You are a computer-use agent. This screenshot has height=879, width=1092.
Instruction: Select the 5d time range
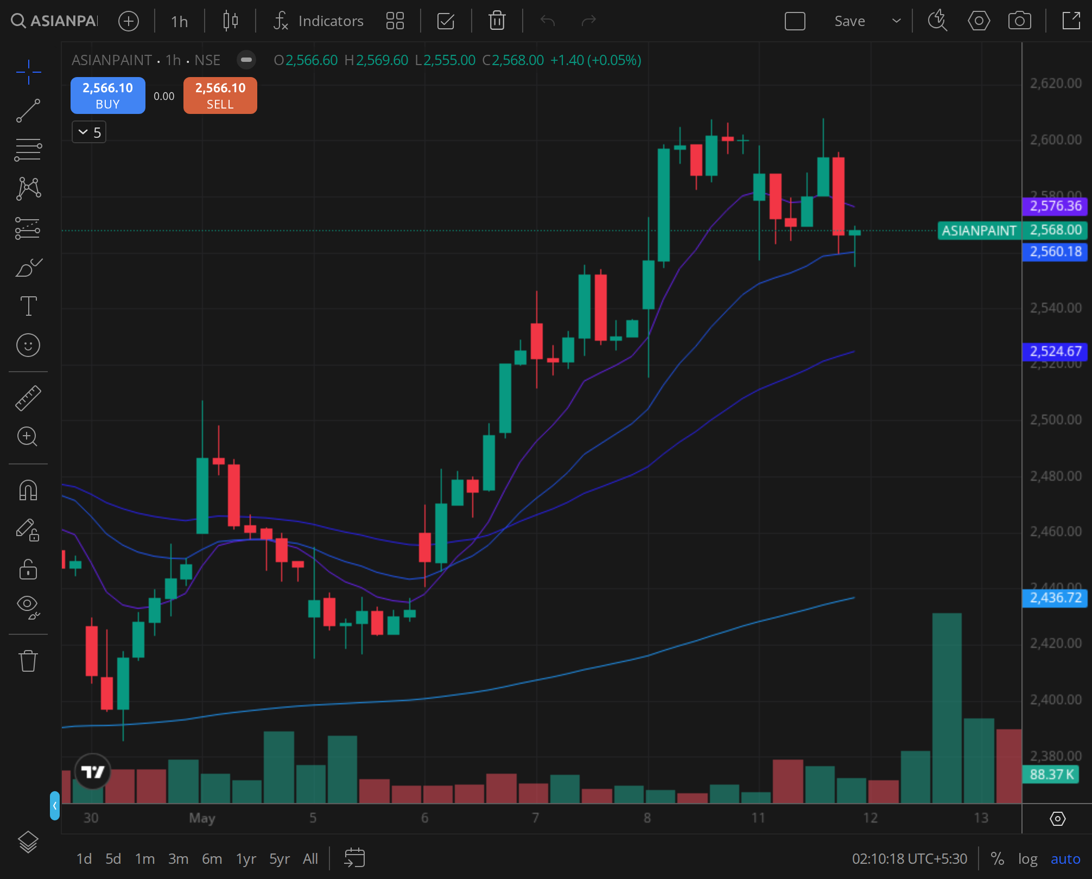[113, 859]
